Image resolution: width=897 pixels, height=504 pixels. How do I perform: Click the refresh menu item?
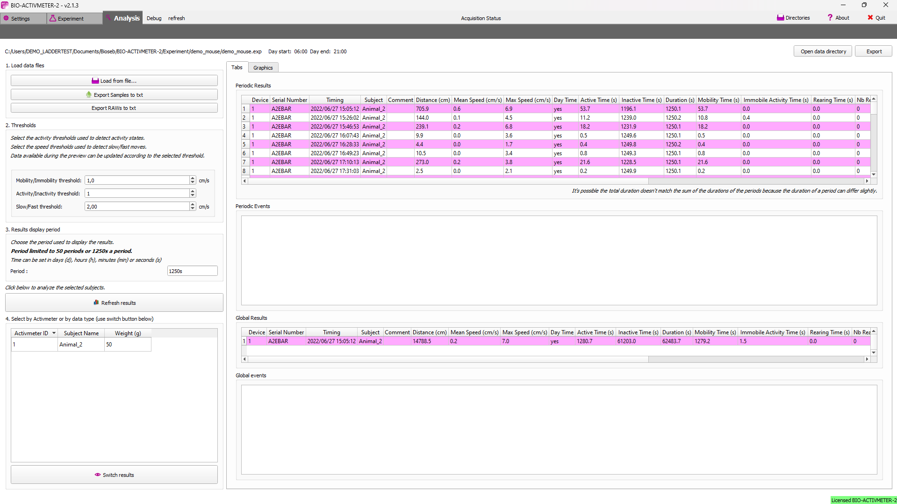(176, 18)
